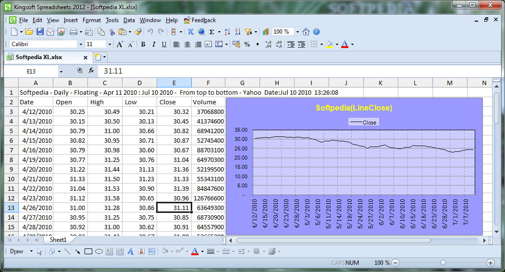Screen dimensions: 505x272
Task: Decrease font size with small A icon
Action: click(130, 45)
